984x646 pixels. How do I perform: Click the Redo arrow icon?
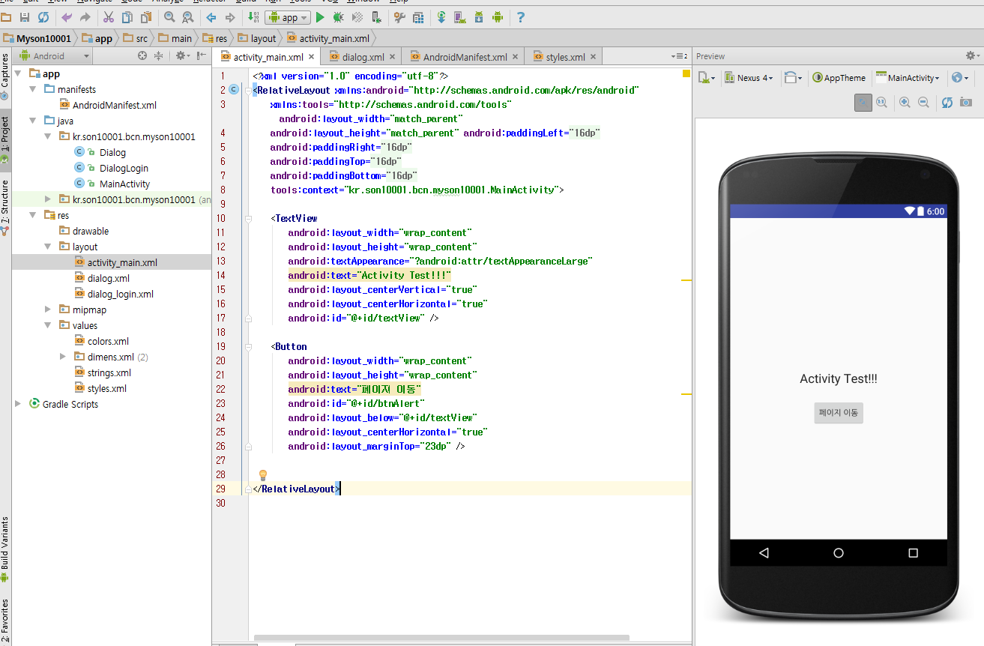pyautogui.click(x=85, y=17)
